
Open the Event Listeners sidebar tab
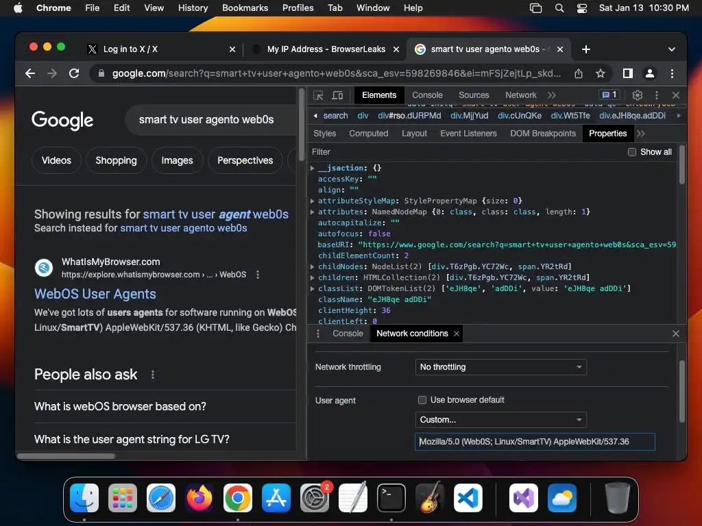468,134
